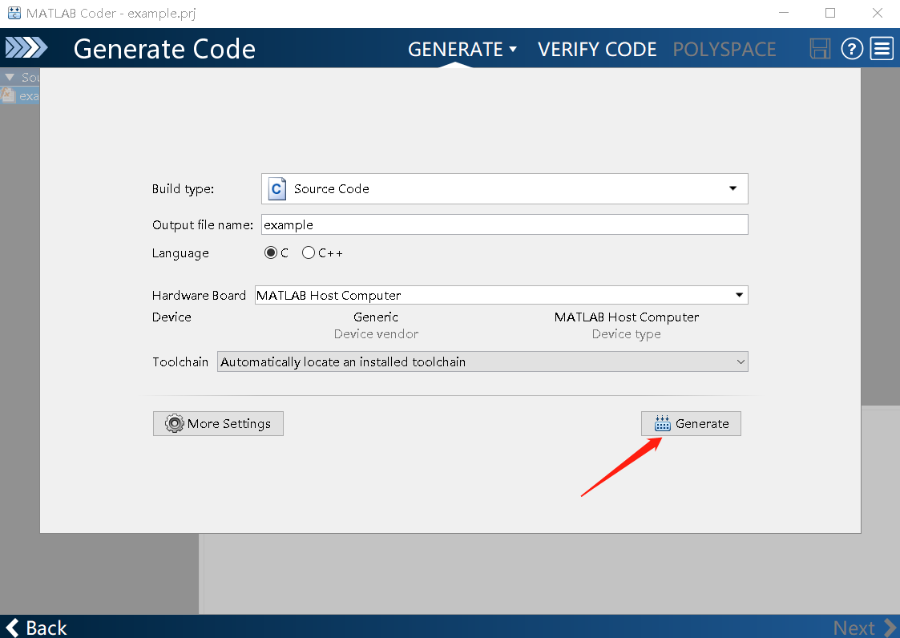Screen dimensions: 900x638
Task: Click the C source code file icon
Action: pos(277,188)
